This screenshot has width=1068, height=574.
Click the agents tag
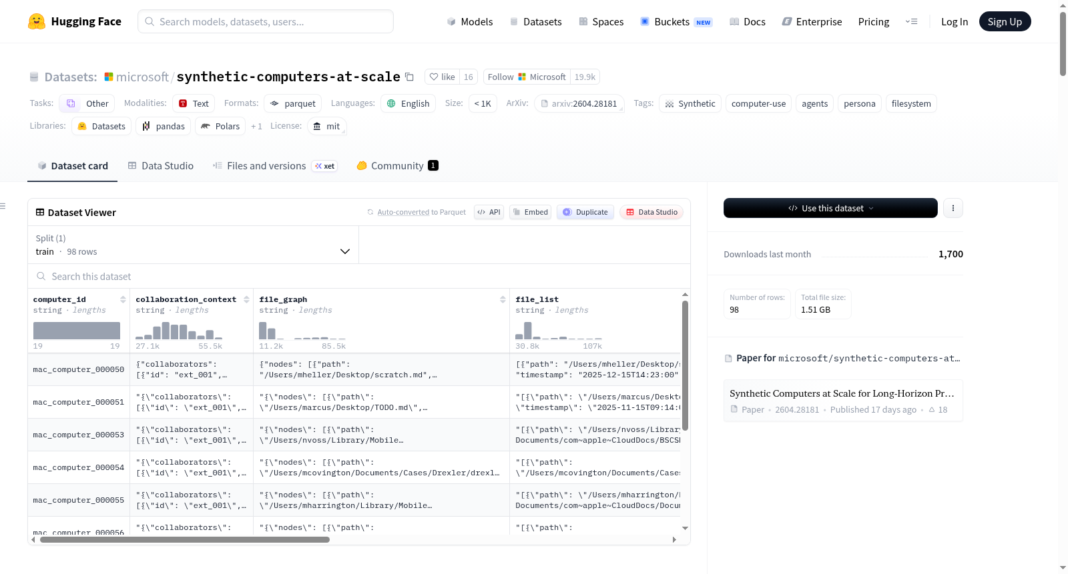pos(814,103)
